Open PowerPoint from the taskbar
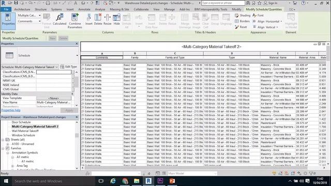 [172, 181]
